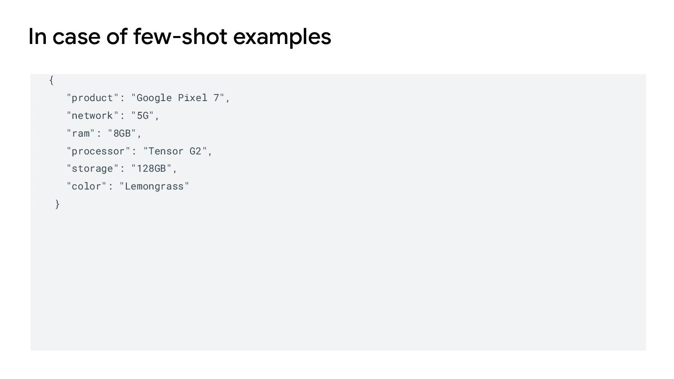Click the empty area of the gray code block
Screen dimensions: 674x379
[337, 281]
